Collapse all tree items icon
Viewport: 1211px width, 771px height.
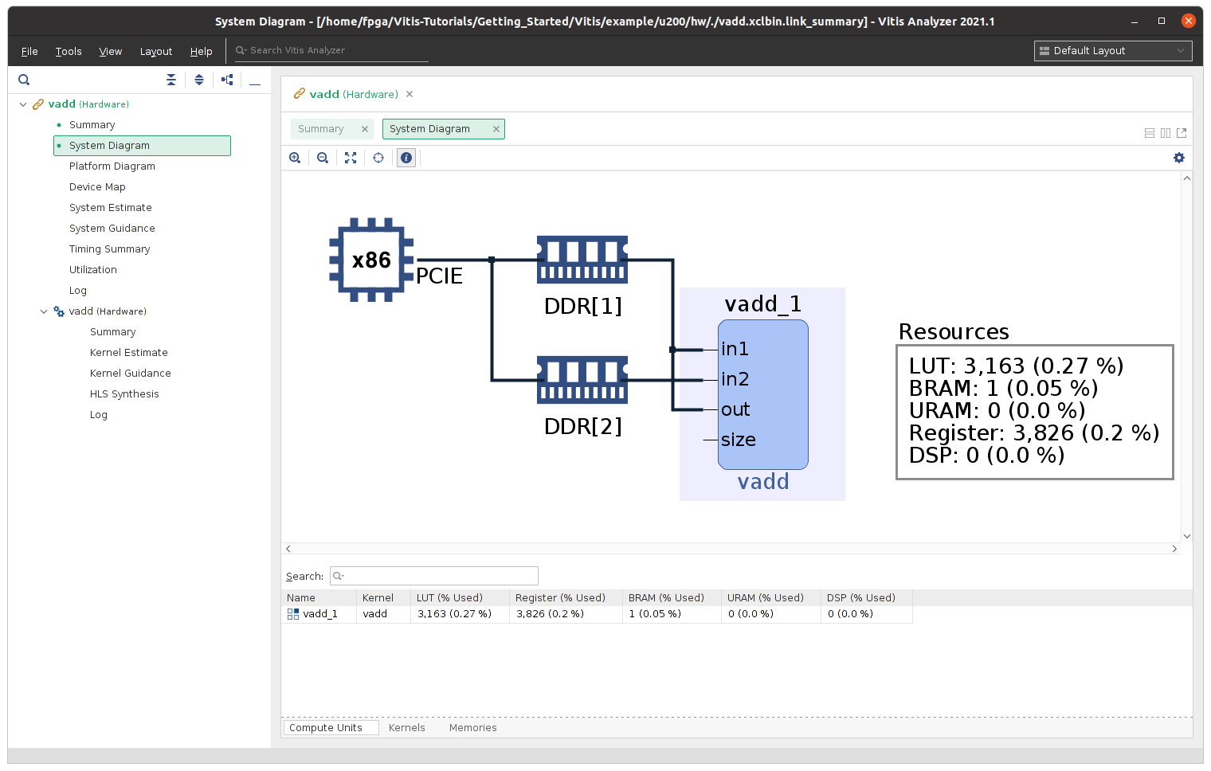click(x=170, y=80)
